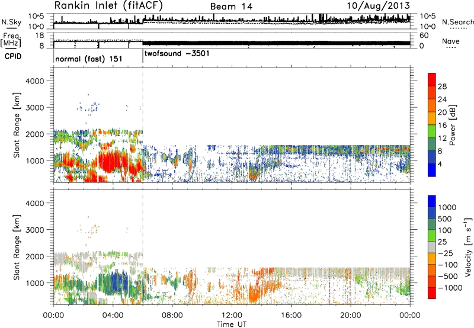Click the "CPID" label

coord(12,56)
